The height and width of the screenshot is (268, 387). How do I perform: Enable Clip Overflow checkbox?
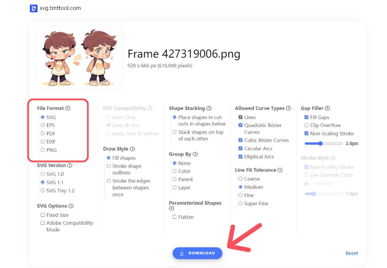point(306,125)
